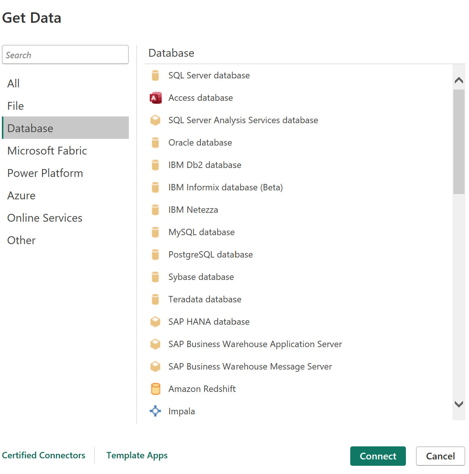
Task: Click the Oracle database cylinder icon
Action: [x=155, y=143]
